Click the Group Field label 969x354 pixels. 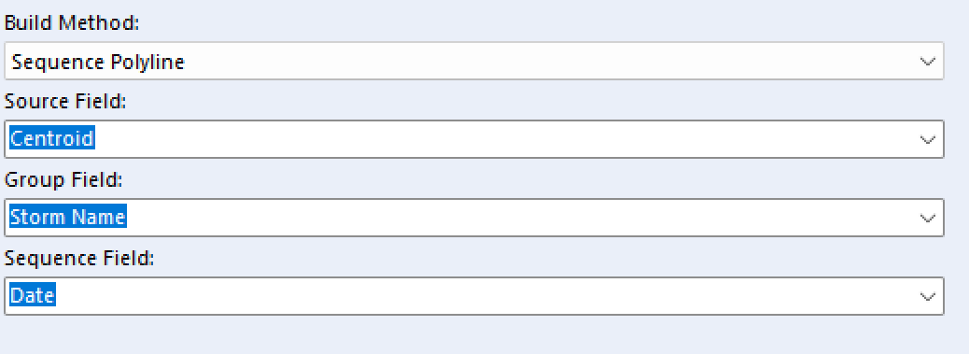pos(63,179)
